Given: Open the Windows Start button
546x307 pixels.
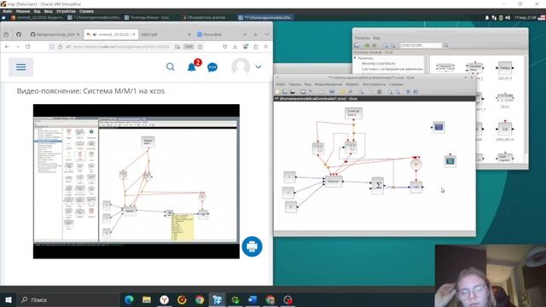Looking at the screenshot, I should [x=9, y=299].
